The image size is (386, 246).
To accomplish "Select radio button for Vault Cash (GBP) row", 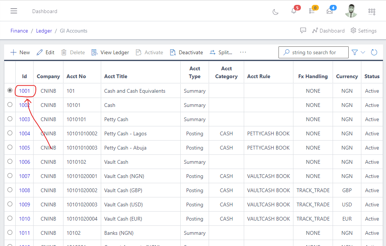I will 10,190.
